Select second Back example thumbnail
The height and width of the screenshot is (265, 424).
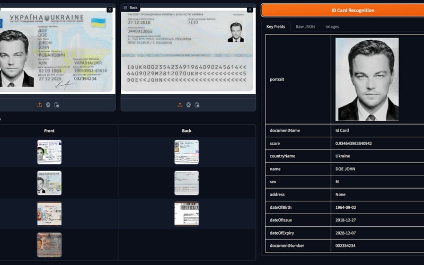pyautogui.click(x=187, y=183)
